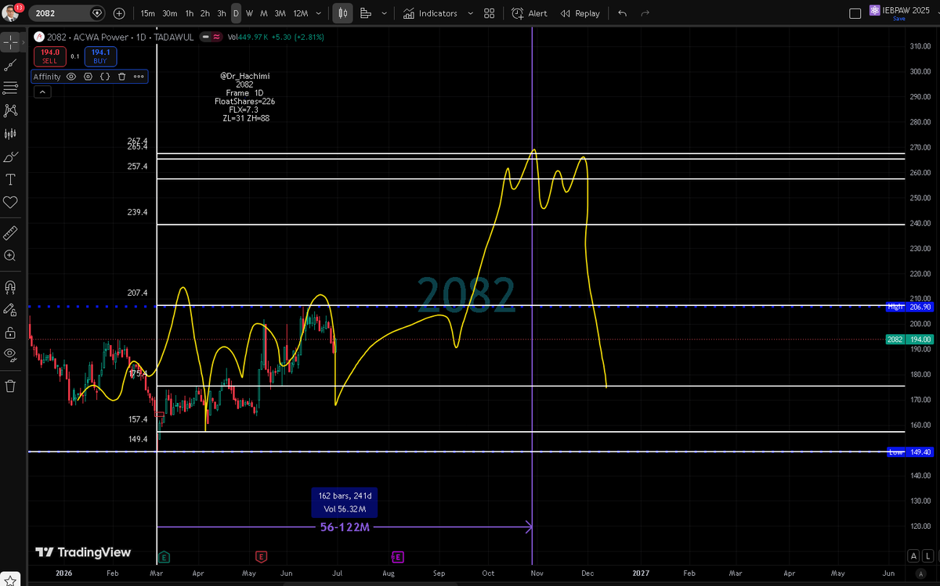Delete the Affinity indicator

click(x=121, y=77)
